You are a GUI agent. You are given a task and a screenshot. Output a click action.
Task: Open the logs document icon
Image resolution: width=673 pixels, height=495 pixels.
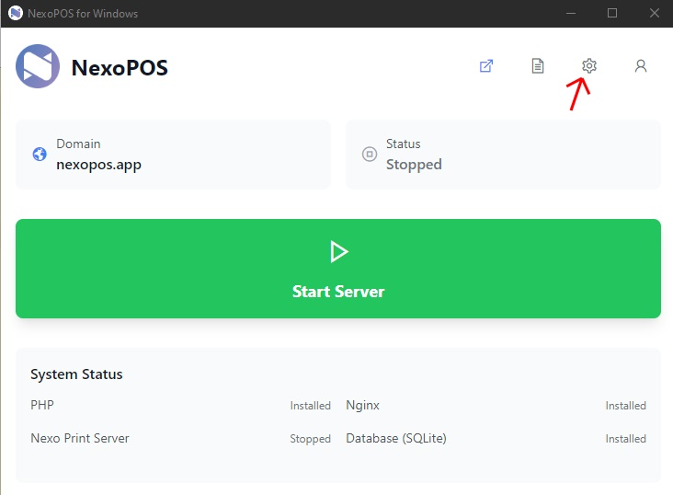(x=538, y=65)
